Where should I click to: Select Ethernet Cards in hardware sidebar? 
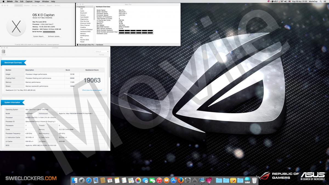tap(85, 23)
